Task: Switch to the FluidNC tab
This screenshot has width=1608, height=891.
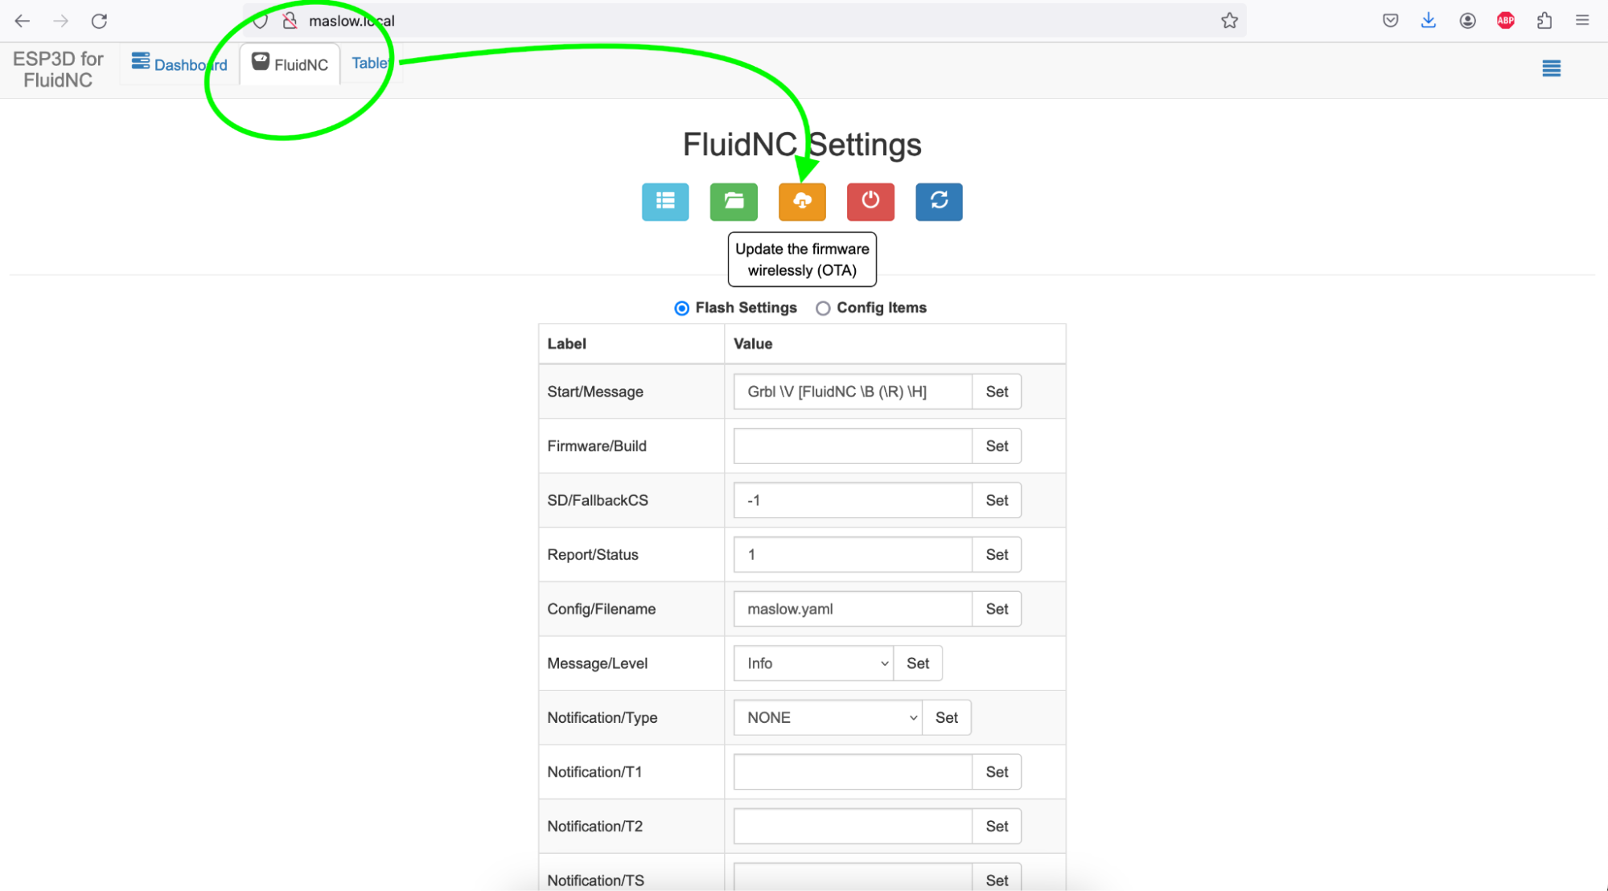Action: 290,64
